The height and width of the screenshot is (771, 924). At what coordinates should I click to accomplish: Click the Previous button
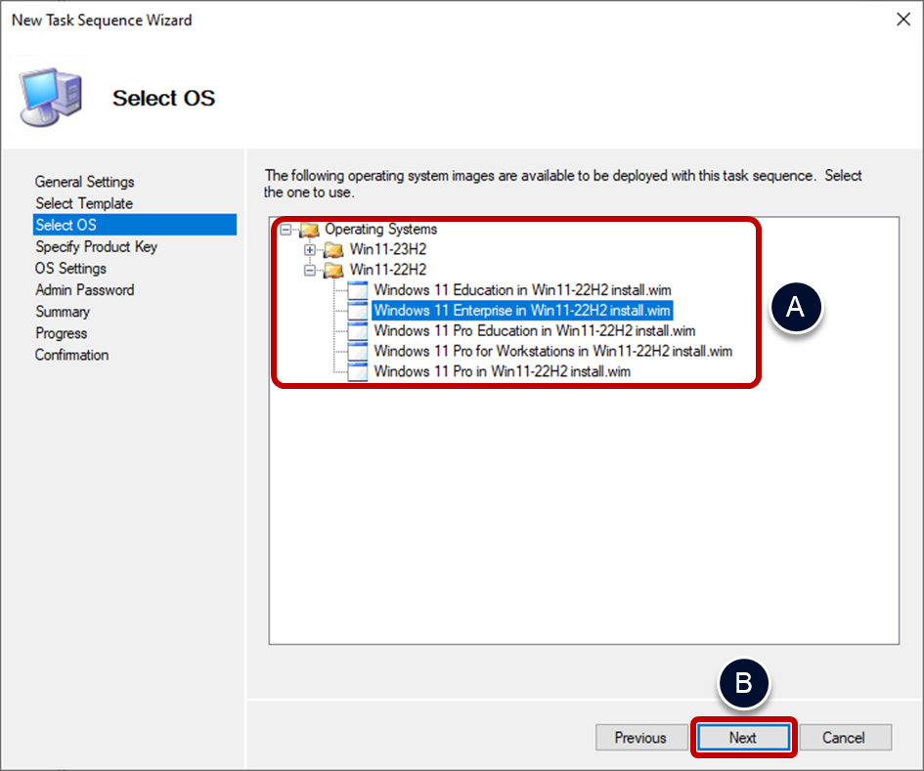(641, 738)
